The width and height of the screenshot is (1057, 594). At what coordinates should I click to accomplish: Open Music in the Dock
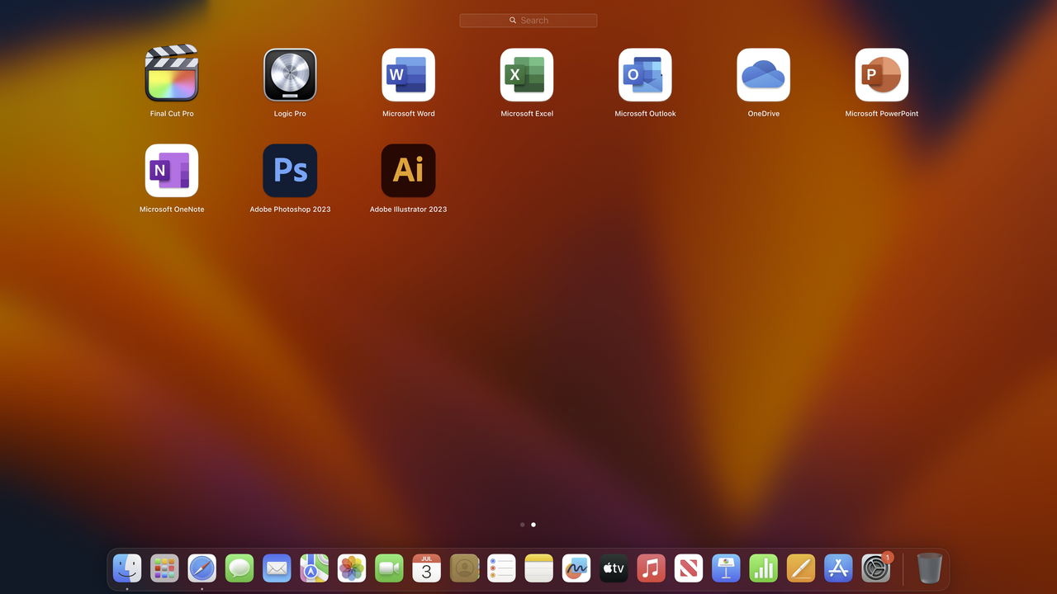651,568
